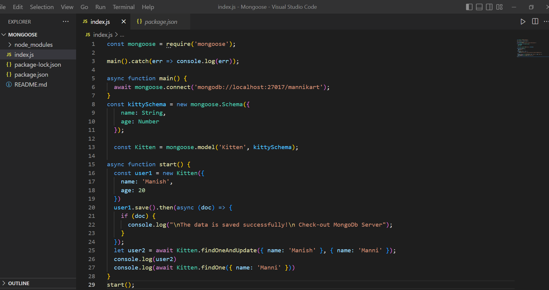Click JS icon on index.js tab
Image resolution: width=549 pixels, height=290 pixels.
point(85,21)
